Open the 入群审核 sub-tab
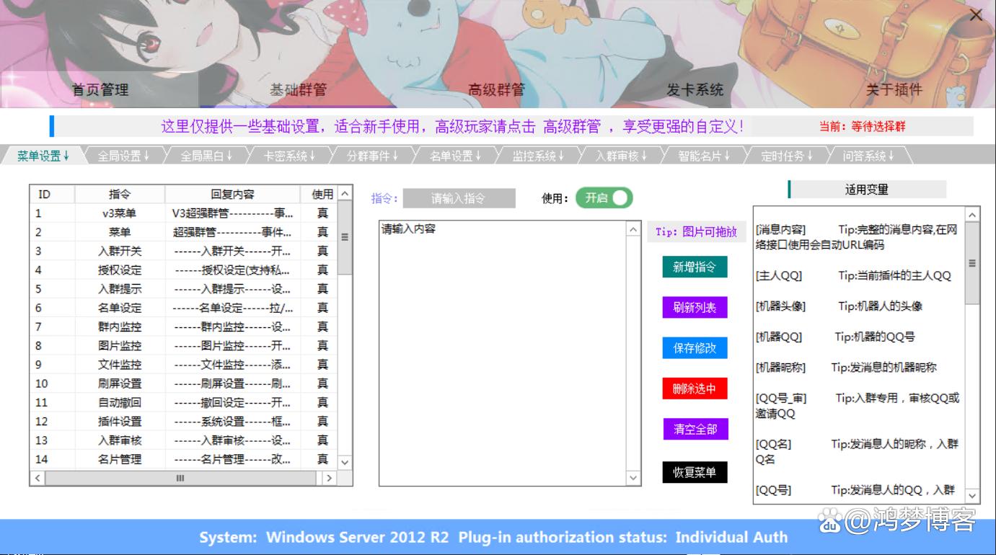 point(622,156)
